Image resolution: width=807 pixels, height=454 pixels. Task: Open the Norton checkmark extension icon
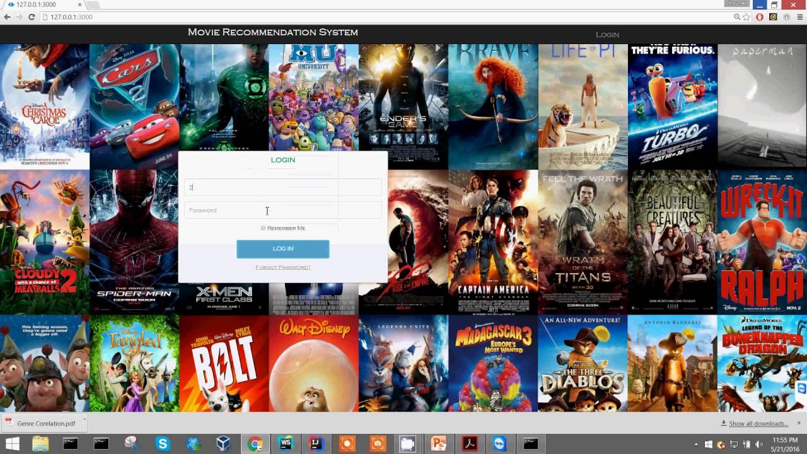coord(773,17)
